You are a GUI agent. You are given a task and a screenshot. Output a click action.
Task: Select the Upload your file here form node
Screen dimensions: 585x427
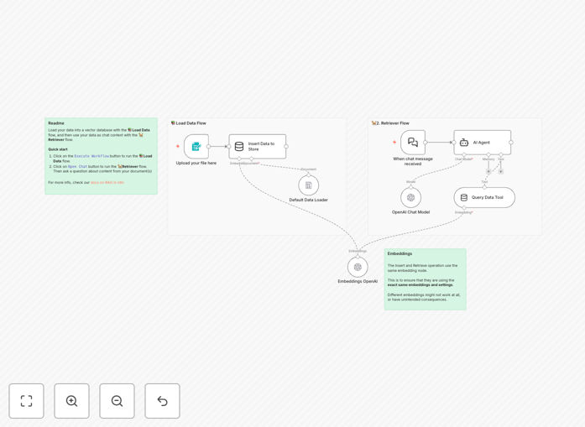pos(196,147)
